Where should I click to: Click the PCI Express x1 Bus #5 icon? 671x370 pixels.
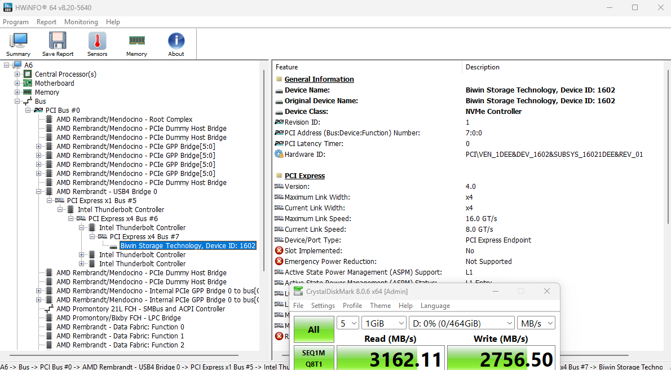tap(60, 200)
